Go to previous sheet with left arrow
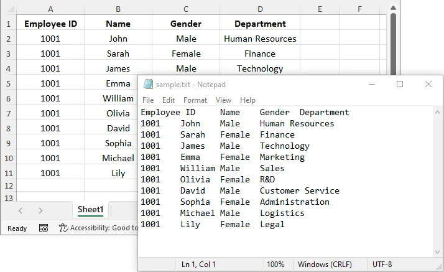444x272 pixels. point(20,210)
